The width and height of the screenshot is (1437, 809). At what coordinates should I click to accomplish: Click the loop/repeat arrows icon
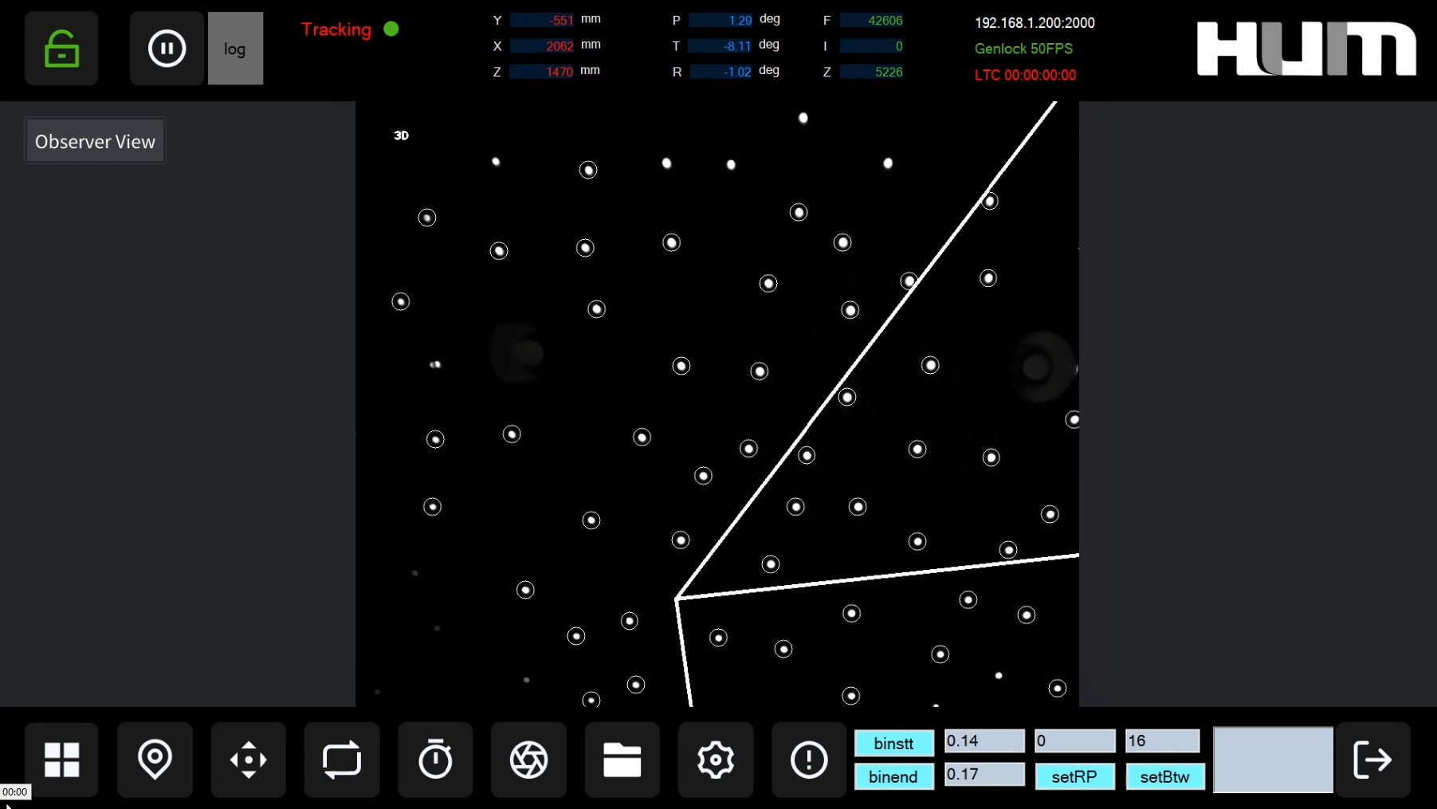342,760
